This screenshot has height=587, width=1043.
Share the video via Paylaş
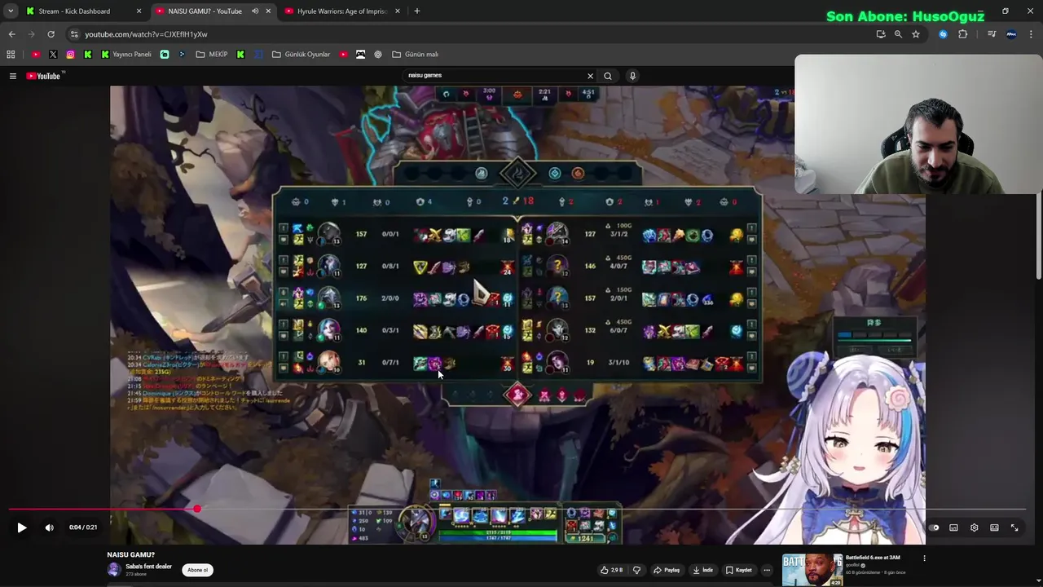pos(666,570)
